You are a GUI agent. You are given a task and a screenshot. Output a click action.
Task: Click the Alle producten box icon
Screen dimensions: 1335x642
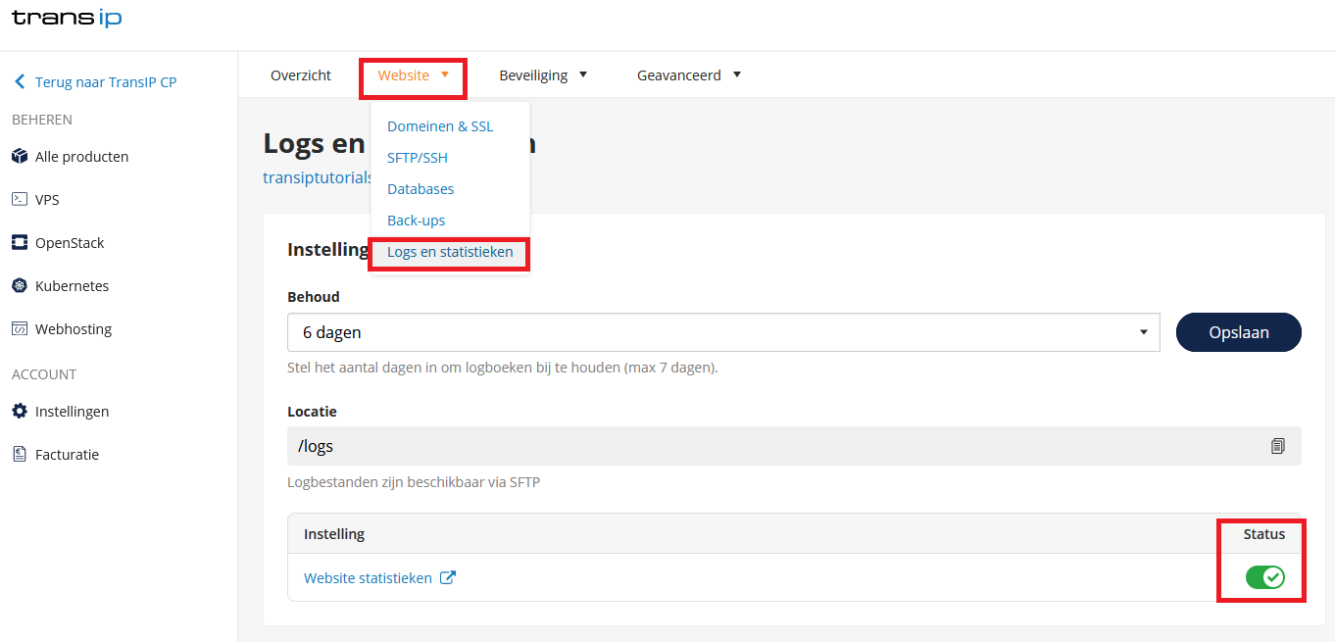click(x=20, y=157)
